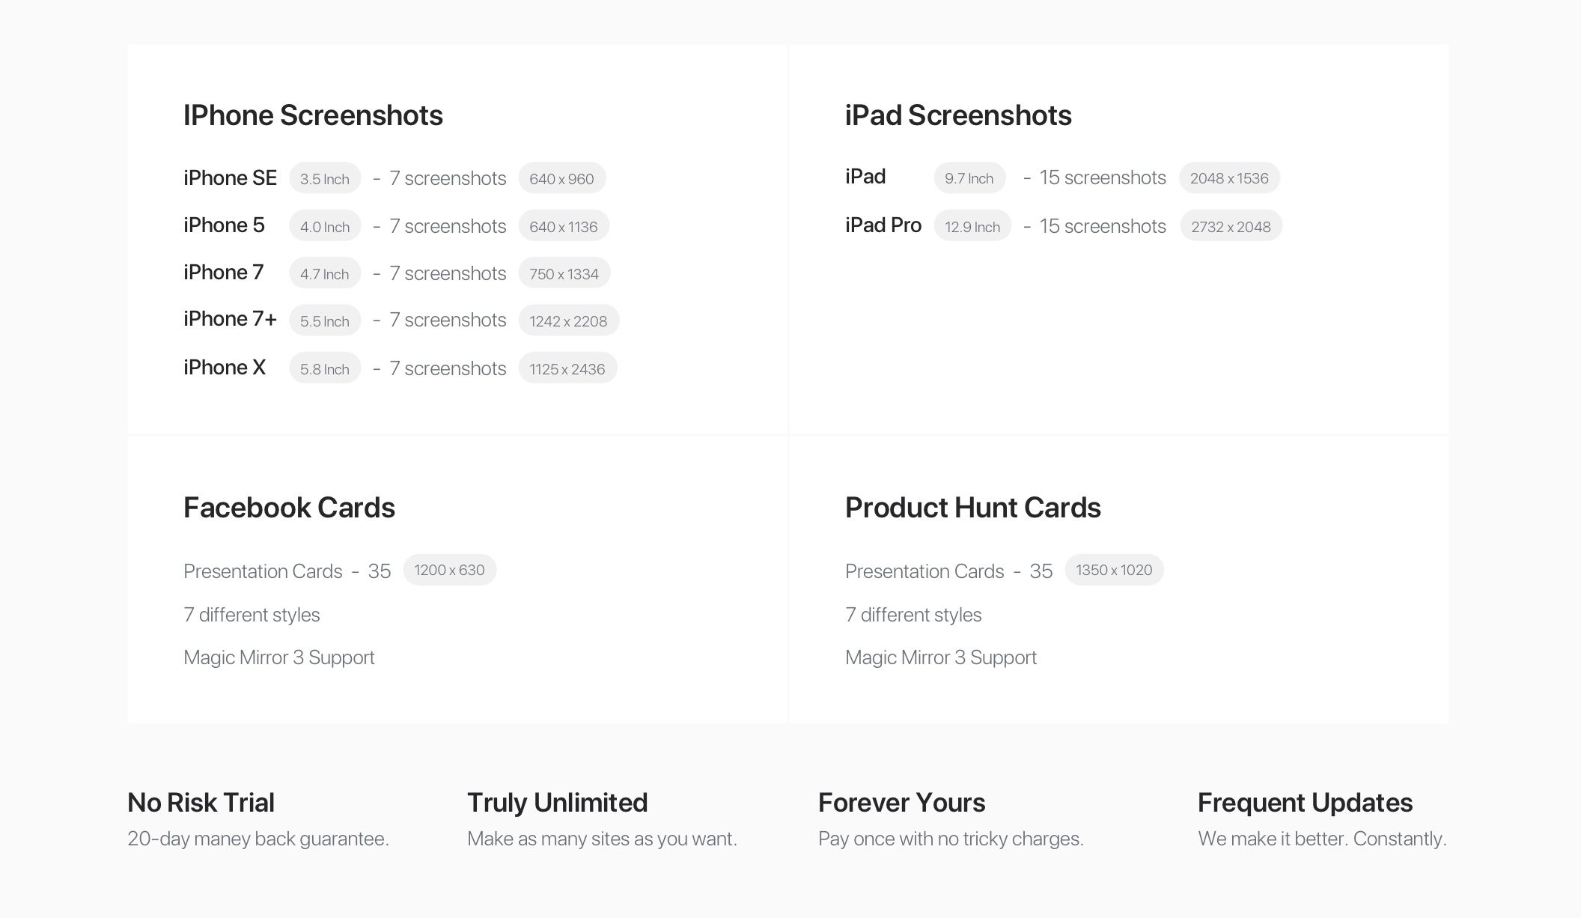Screen dimensions: 1581x918
Task: Select the Truly Unlimited feature title
Action: [557, 803]
